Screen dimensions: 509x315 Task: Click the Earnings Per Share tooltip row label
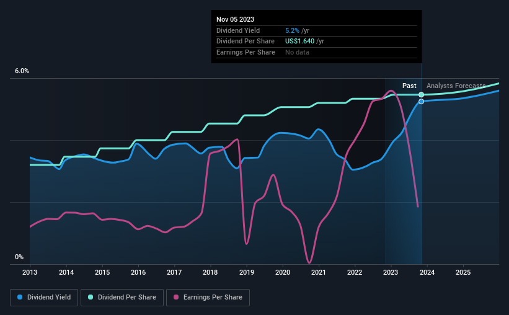pos(246,52)
